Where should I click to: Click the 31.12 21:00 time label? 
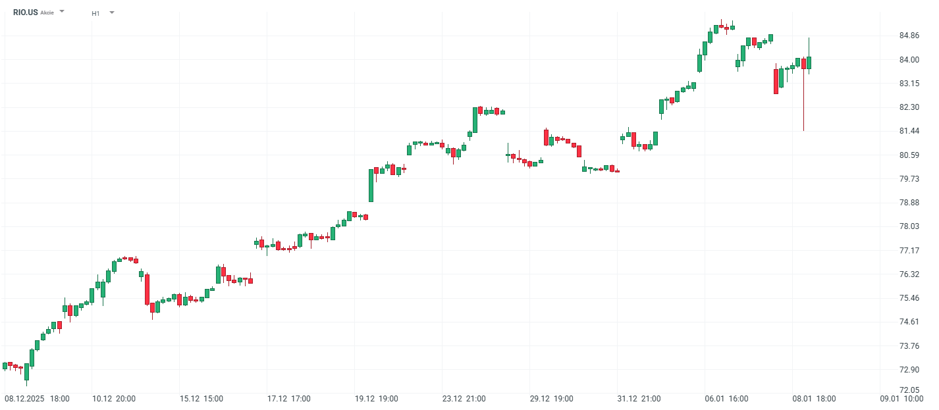tap(639, 399)
